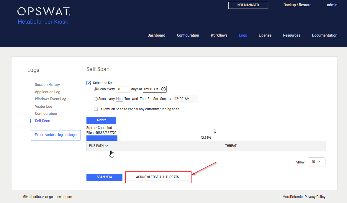
Task: Toggle Wed in weekly schedule
Action: click(135, 99)
